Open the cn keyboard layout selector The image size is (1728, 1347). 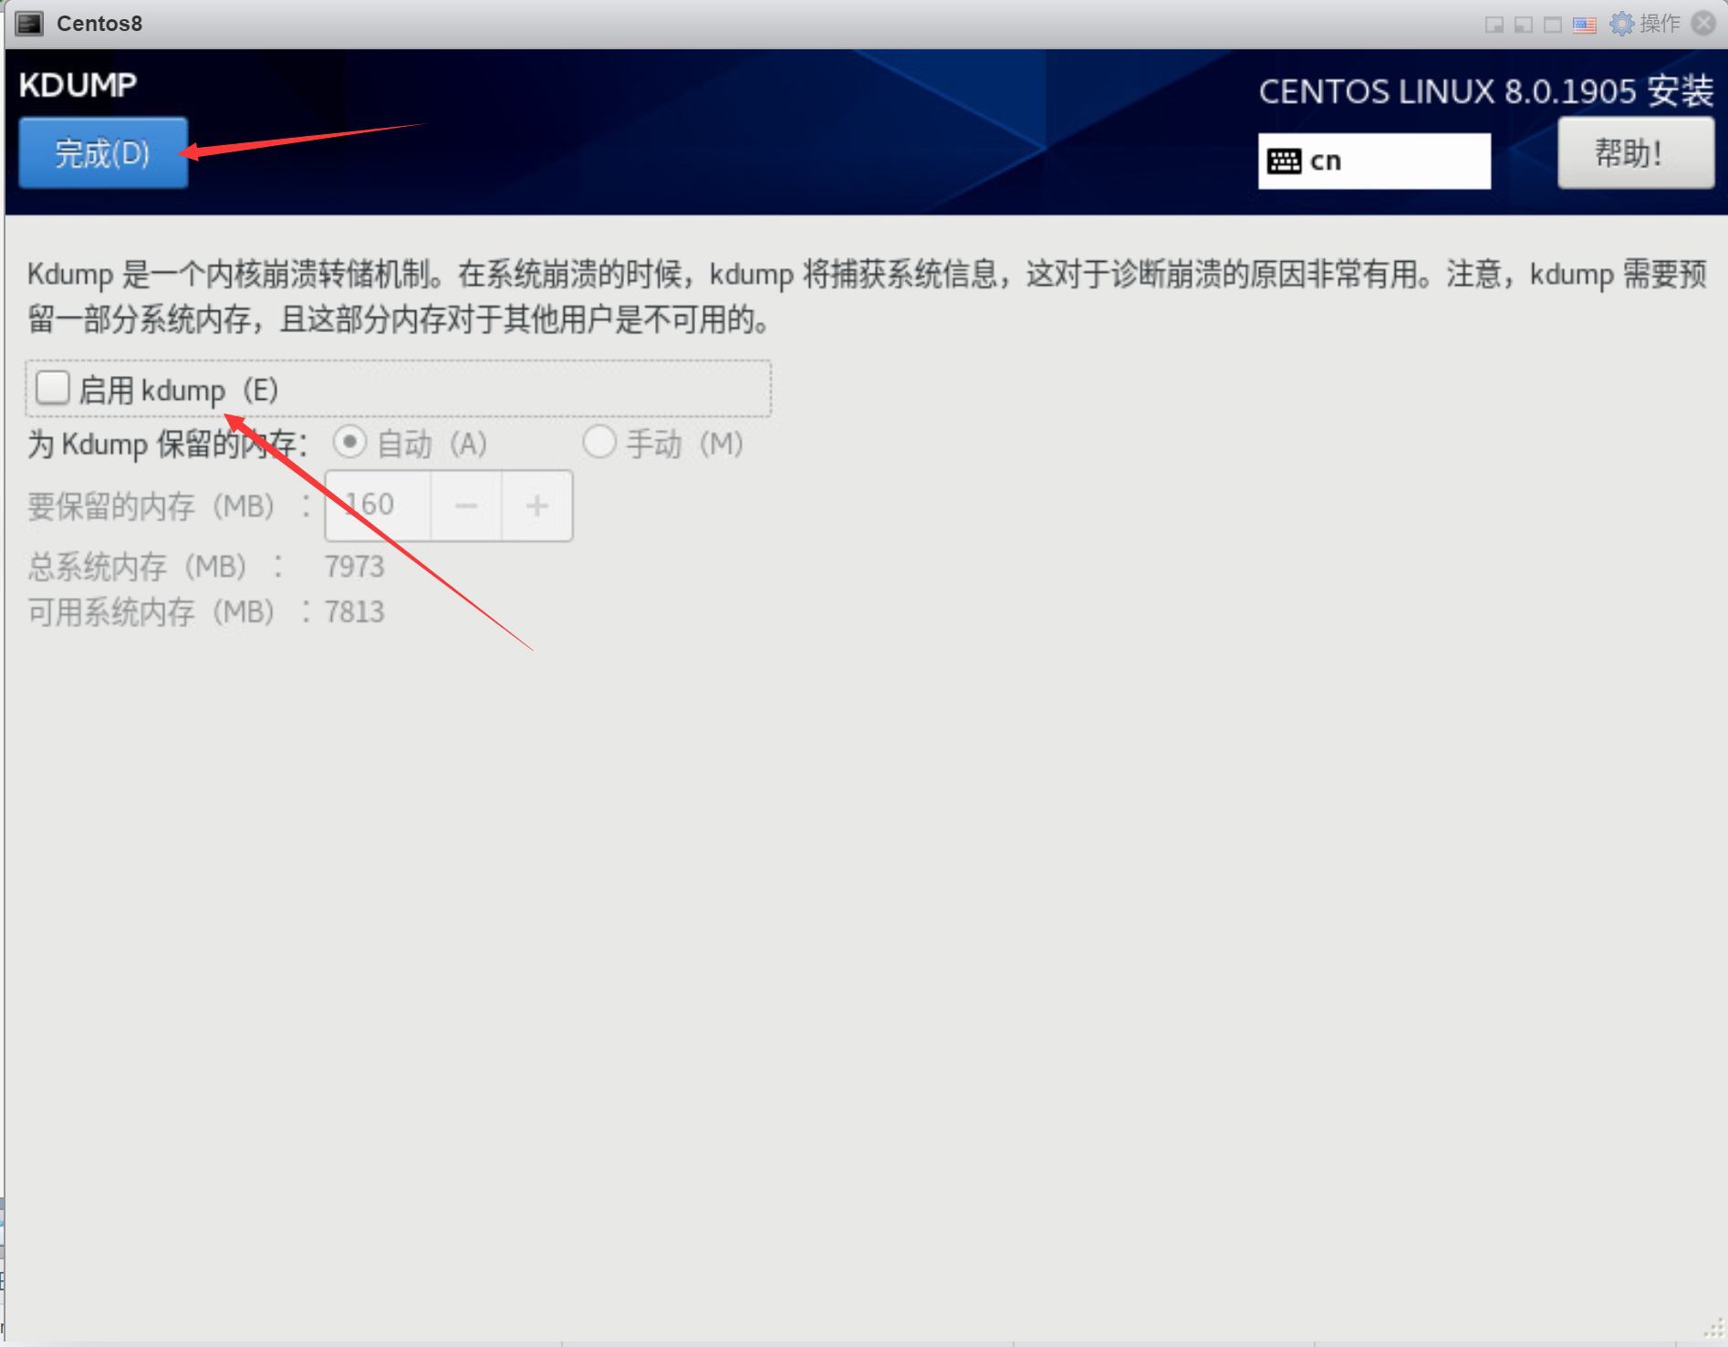[x=1374, y=162]
